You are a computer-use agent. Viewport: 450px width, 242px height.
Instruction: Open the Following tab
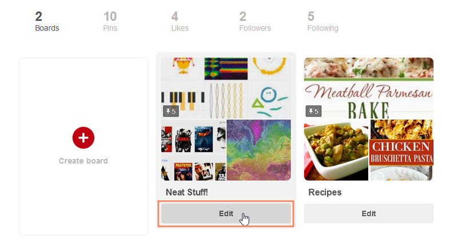(x=322, y=22)
